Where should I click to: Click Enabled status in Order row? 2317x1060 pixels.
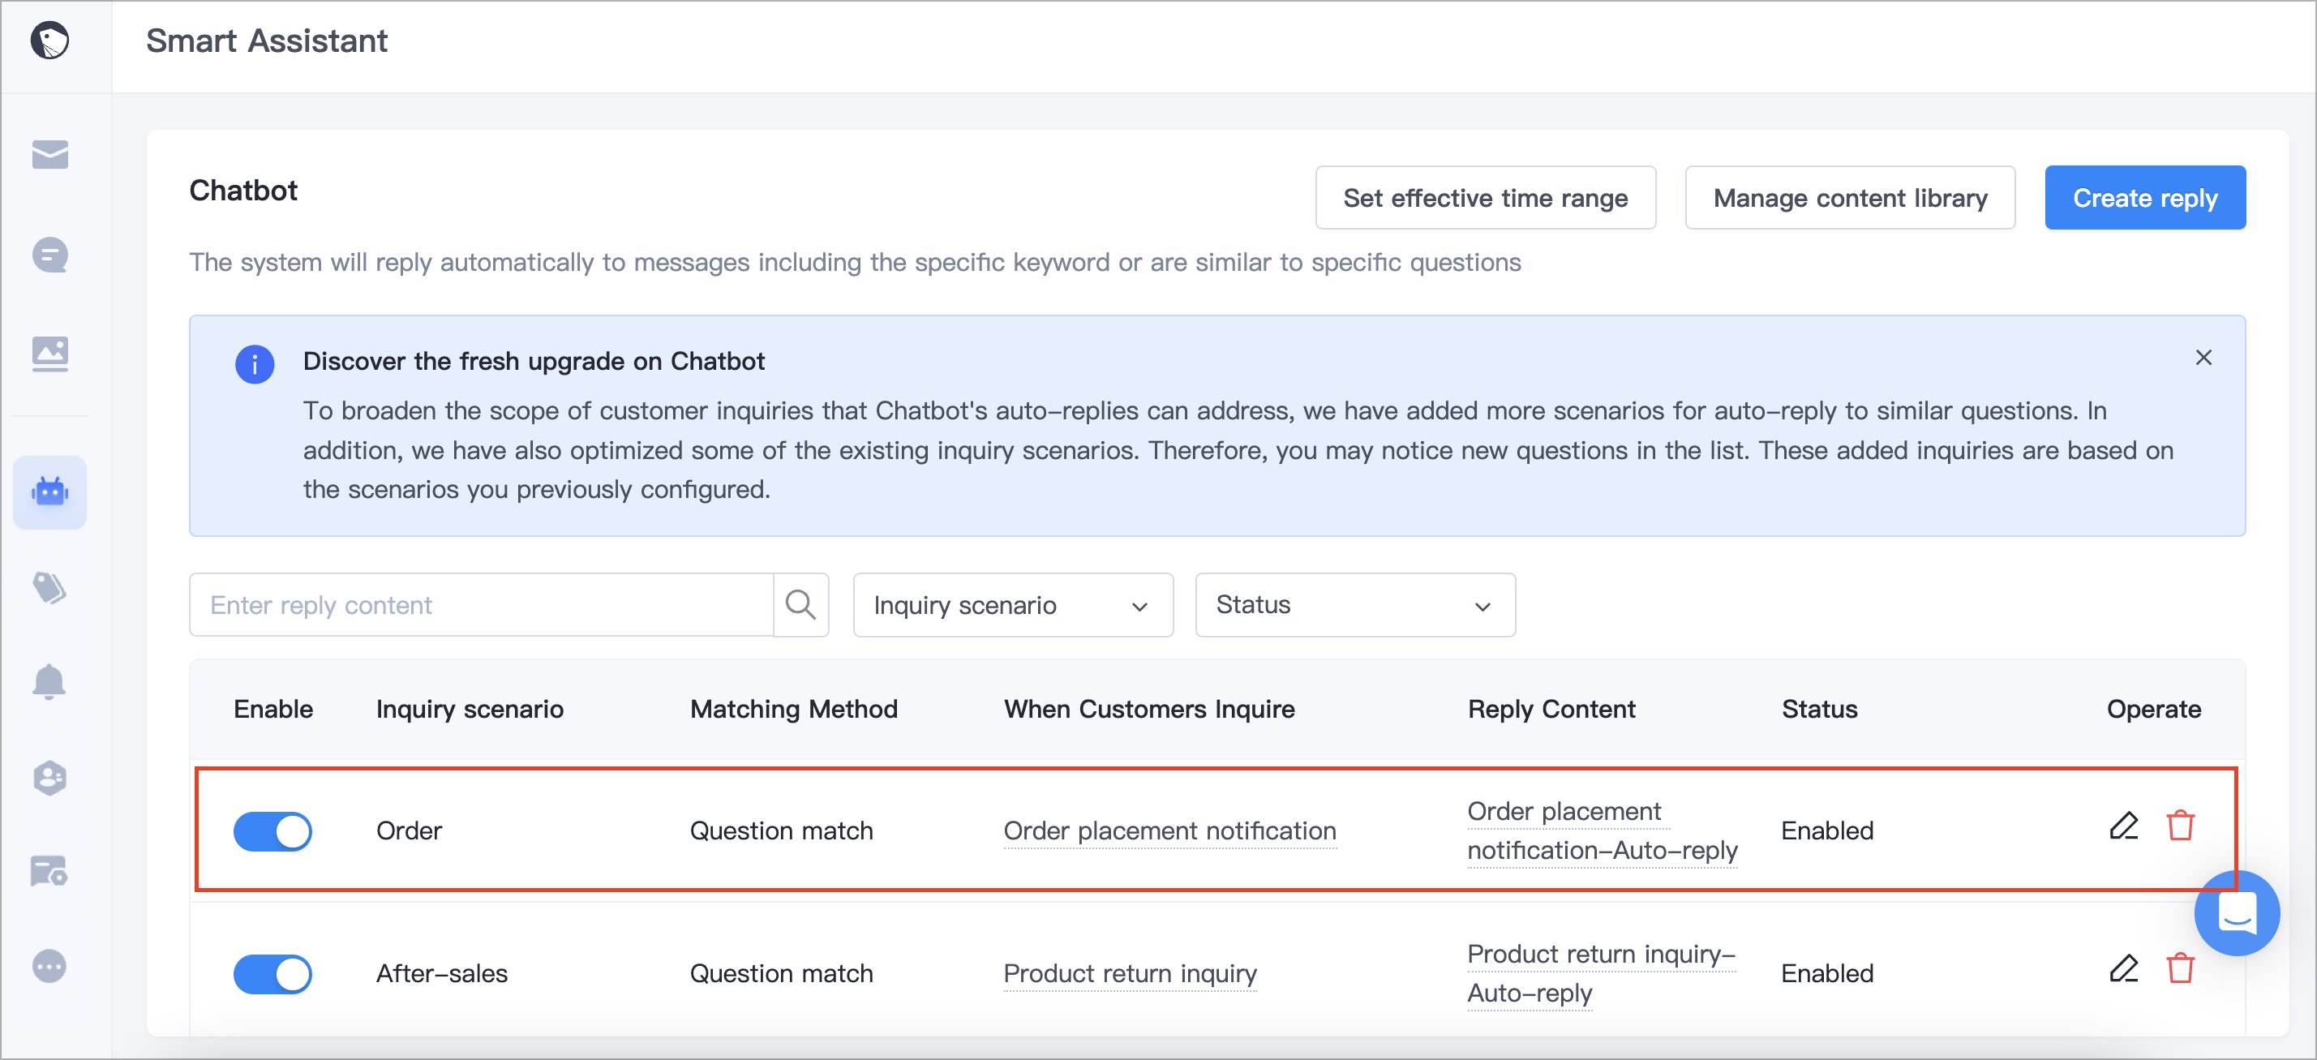pos(1827,830)
